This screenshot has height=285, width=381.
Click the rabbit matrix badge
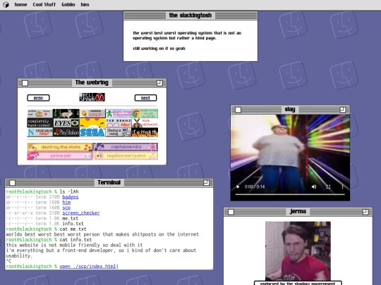pyautogui.click(x=66, y=113)
